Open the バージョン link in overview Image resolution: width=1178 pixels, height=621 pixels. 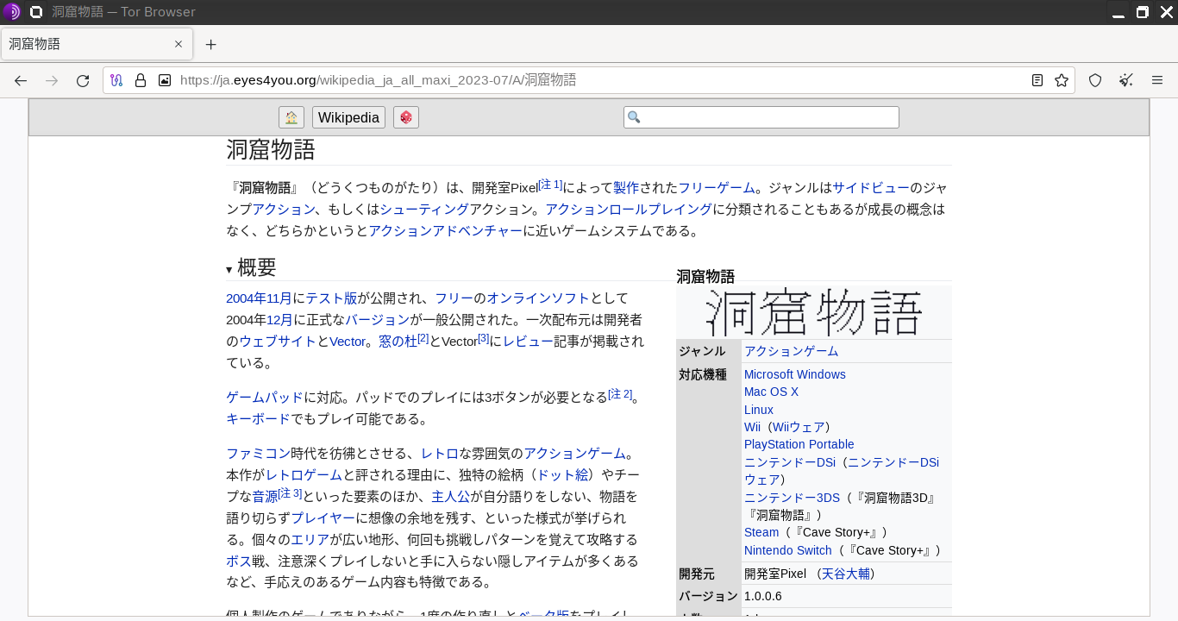(378, 319)
